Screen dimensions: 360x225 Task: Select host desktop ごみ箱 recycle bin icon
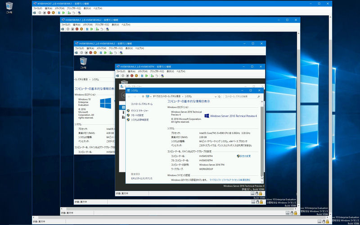pos(9,8)
